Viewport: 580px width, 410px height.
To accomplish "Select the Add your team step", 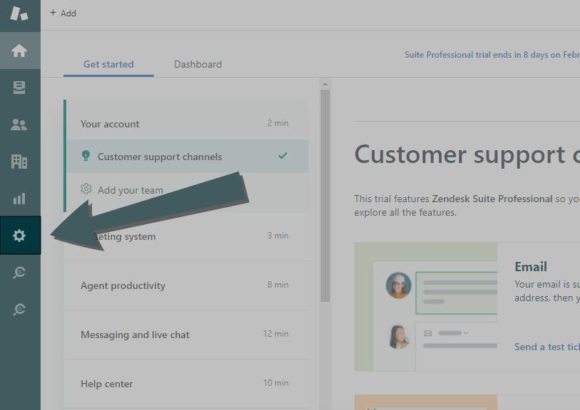I will pos(130,190).
